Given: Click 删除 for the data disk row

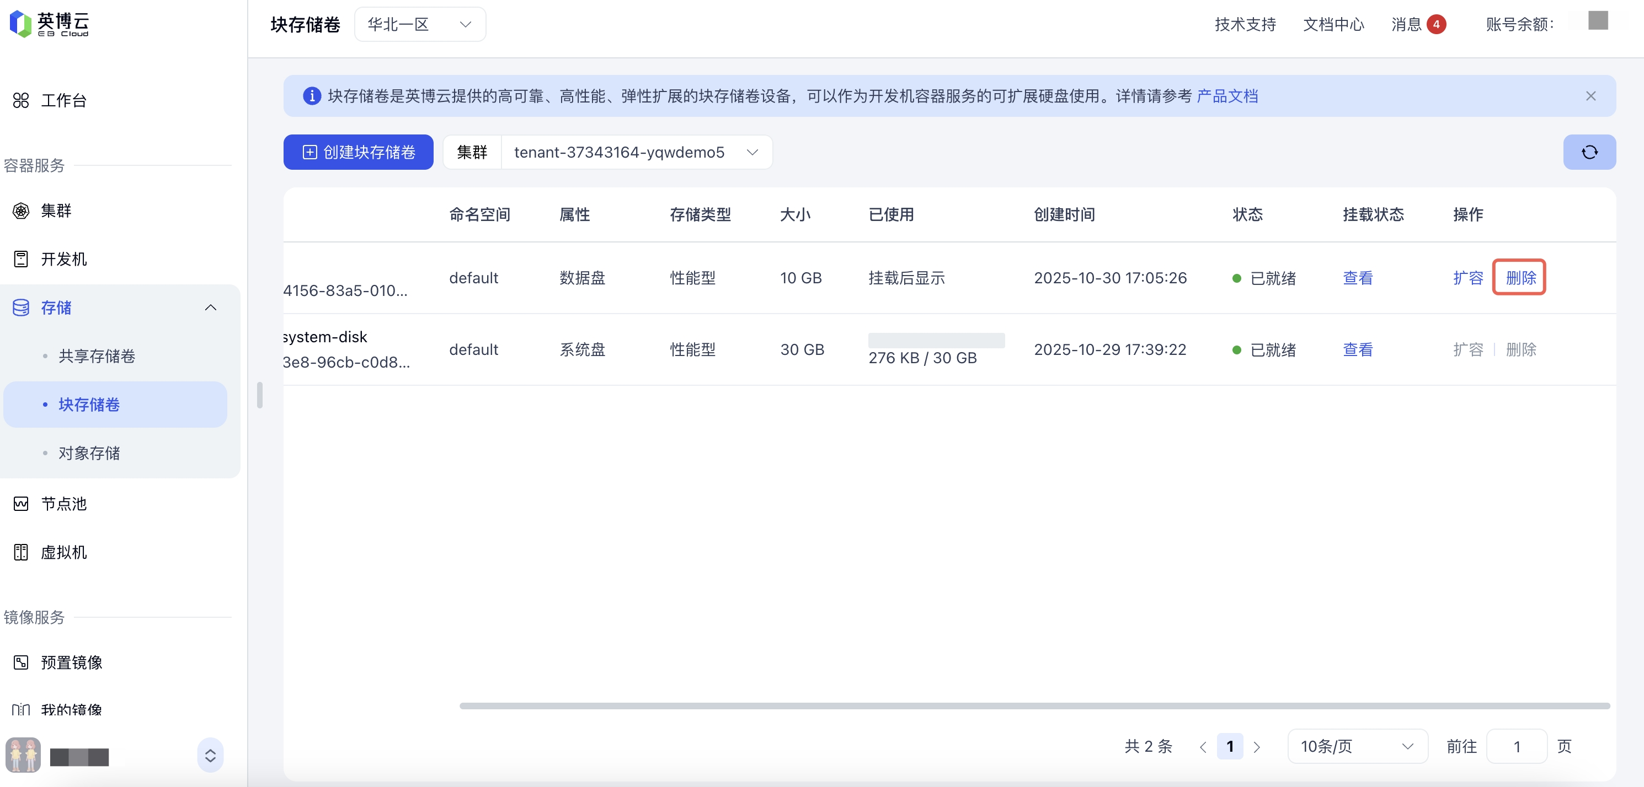Looking at the screenshot, I should (x=1520, y=277).
